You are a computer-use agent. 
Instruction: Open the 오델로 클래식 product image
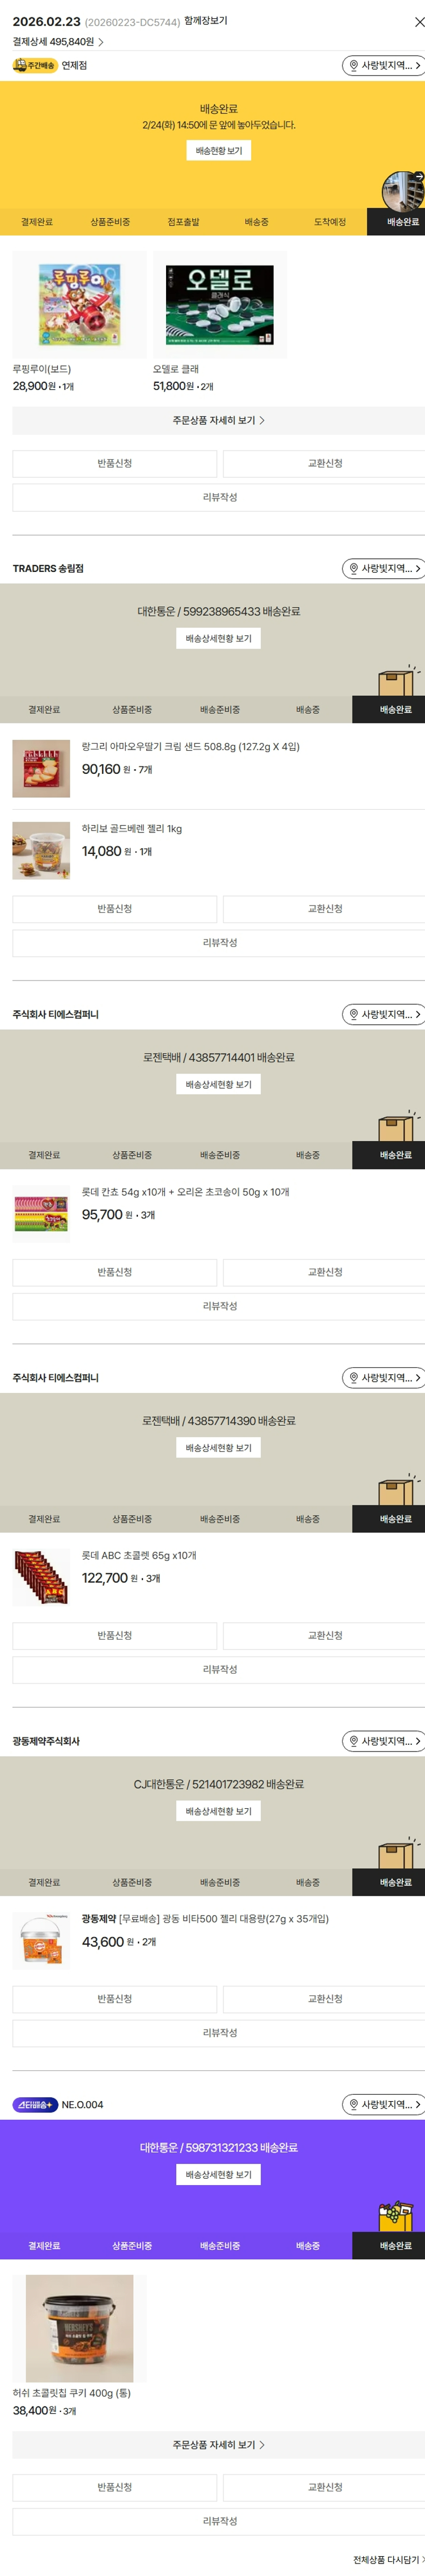[x=219, y=305]
